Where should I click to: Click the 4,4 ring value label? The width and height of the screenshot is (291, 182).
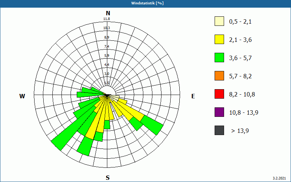click(107, 65)
